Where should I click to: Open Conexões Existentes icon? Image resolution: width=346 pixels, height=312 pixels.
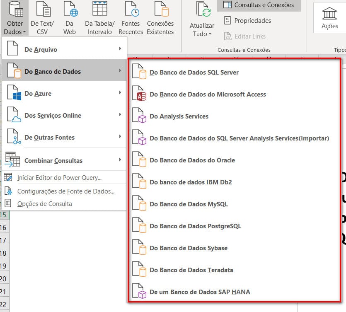coord(161,9)
